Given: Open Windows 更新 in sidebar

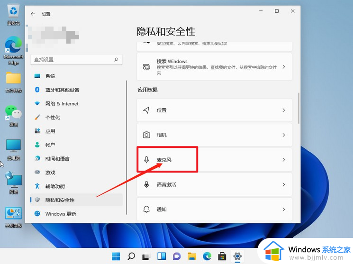Looking at the screenshot, I should coord(77,214).
